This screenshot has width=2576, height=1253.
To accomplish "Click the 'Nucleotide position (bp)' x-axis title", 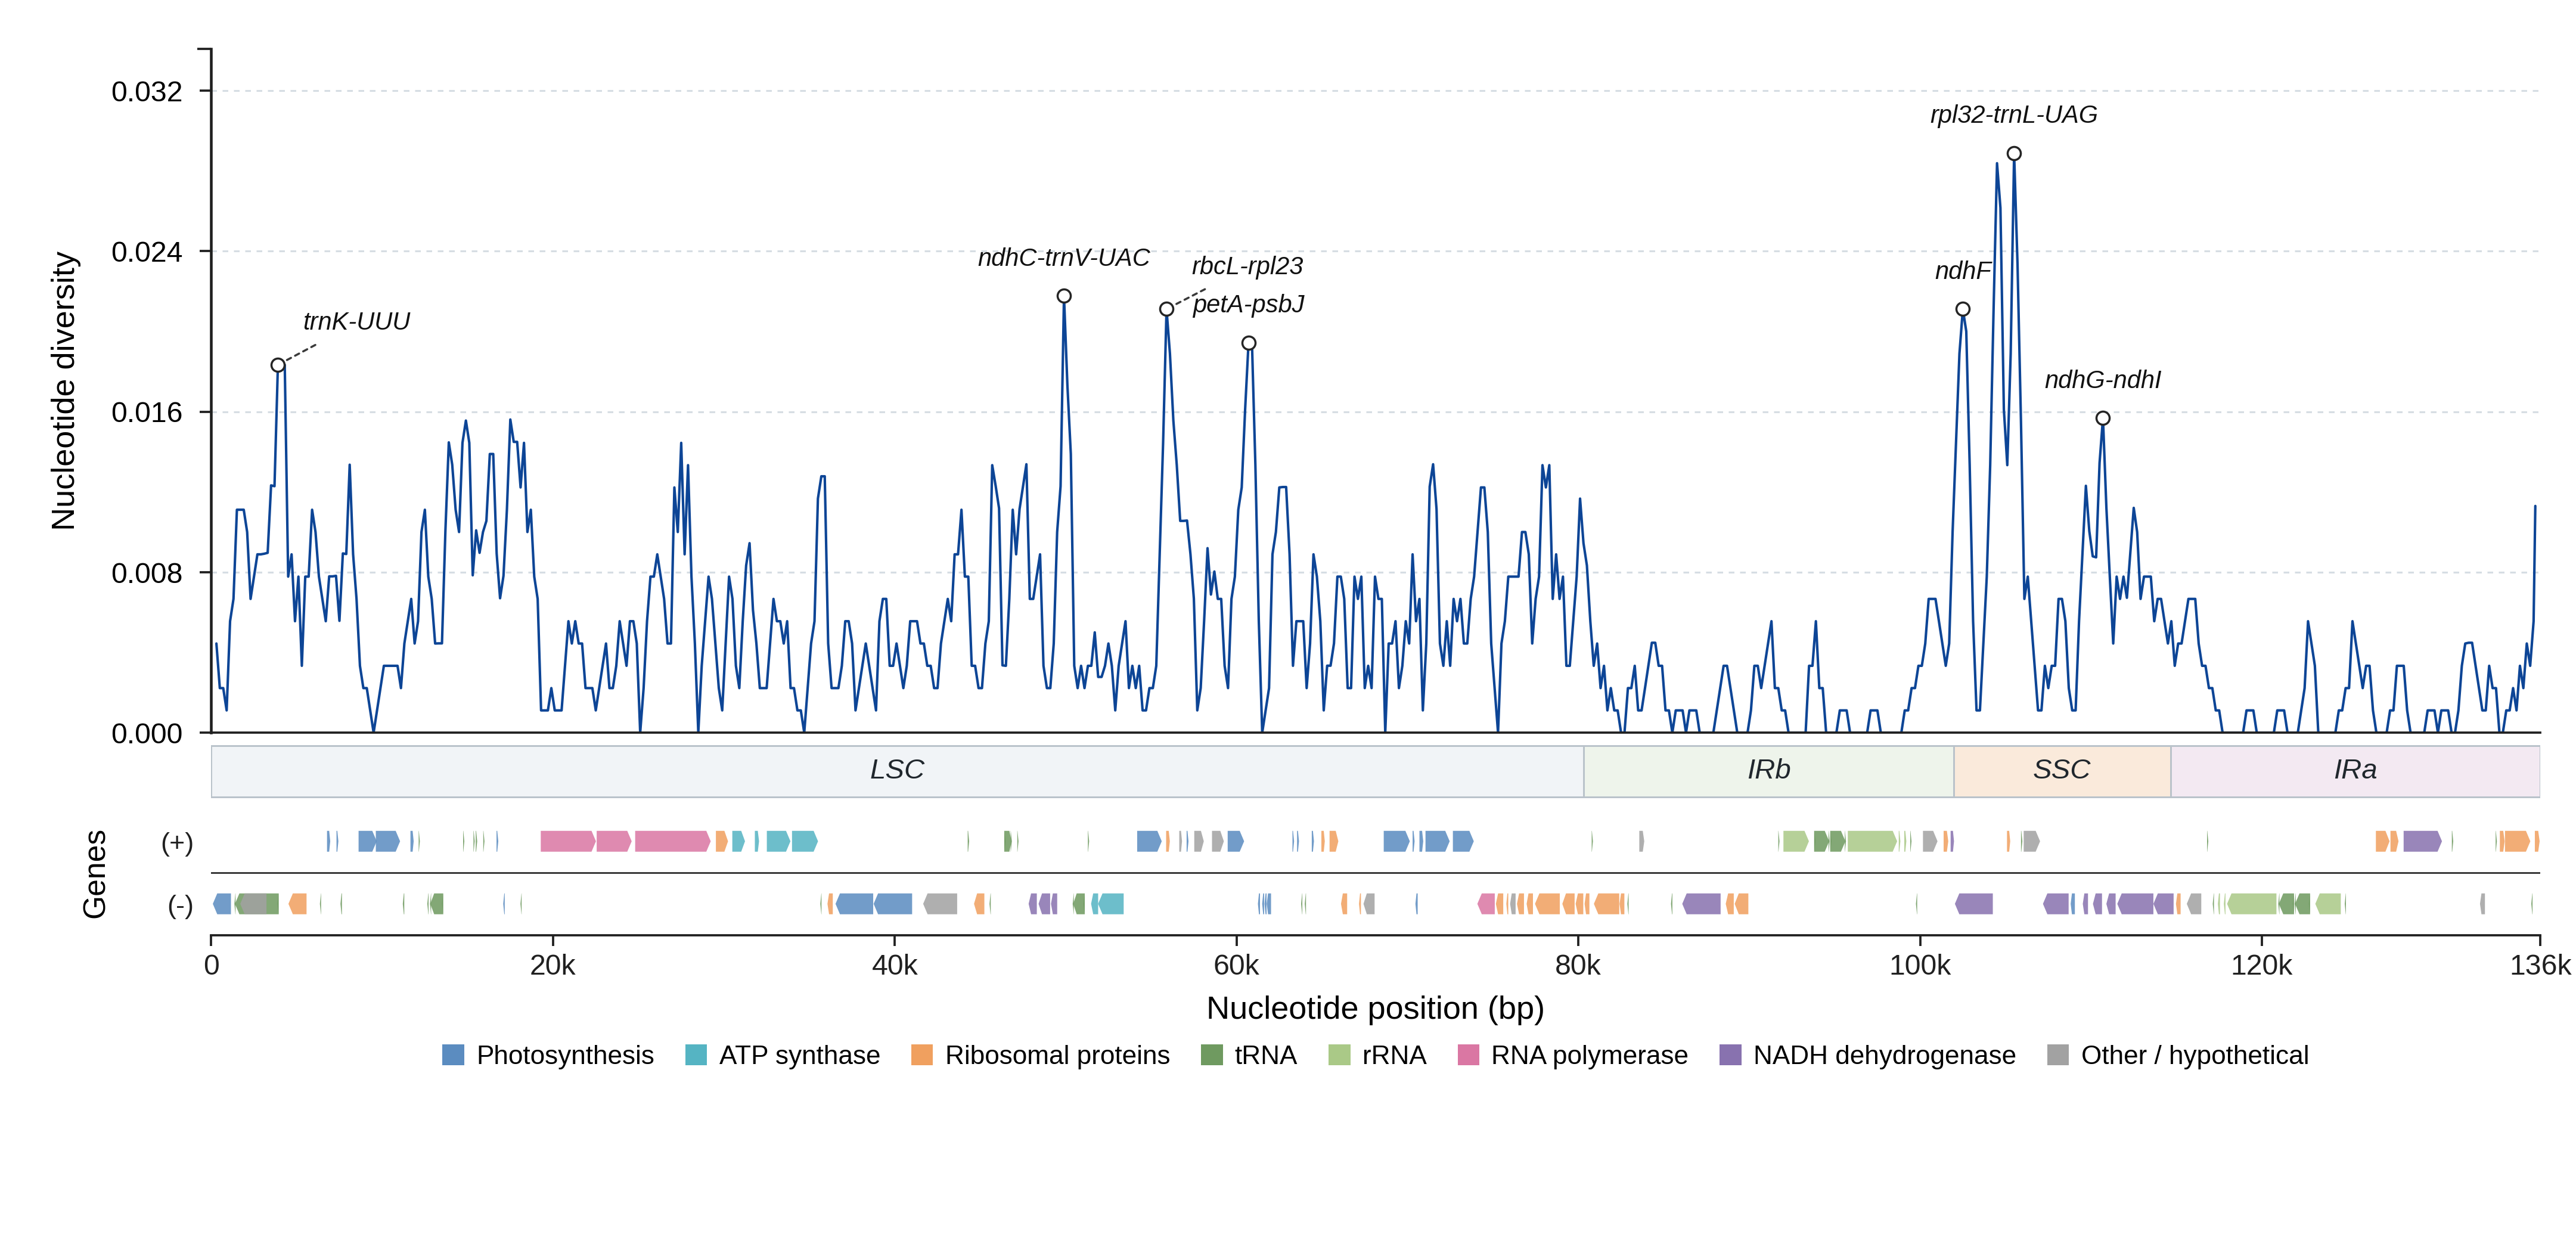I will [x=1375, y=1008].
